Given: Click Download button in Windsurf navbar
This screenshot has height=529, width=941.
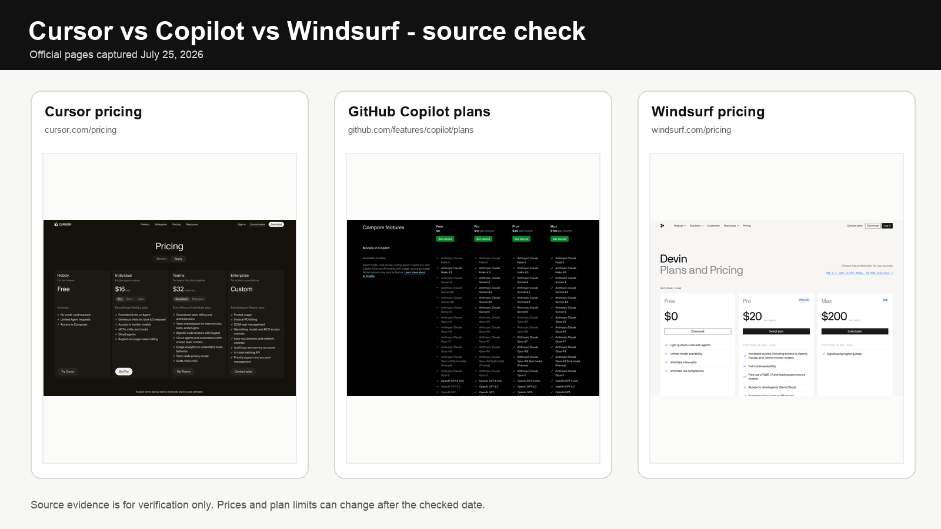Looking at the screenshot, I should point(873,226).
